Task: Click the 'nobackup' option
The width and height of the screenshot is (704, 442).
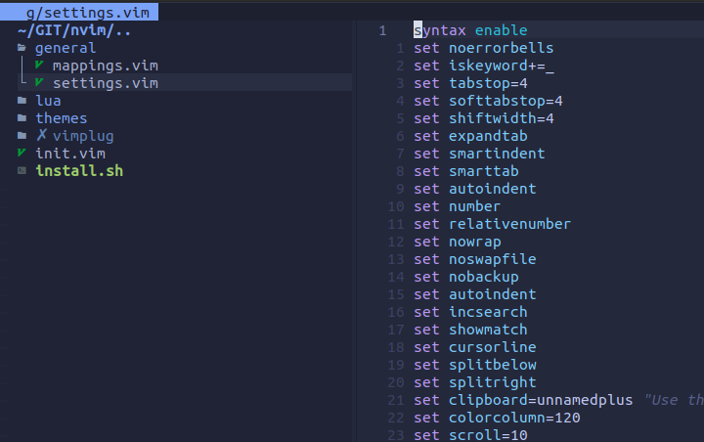Action: (484, 277)
